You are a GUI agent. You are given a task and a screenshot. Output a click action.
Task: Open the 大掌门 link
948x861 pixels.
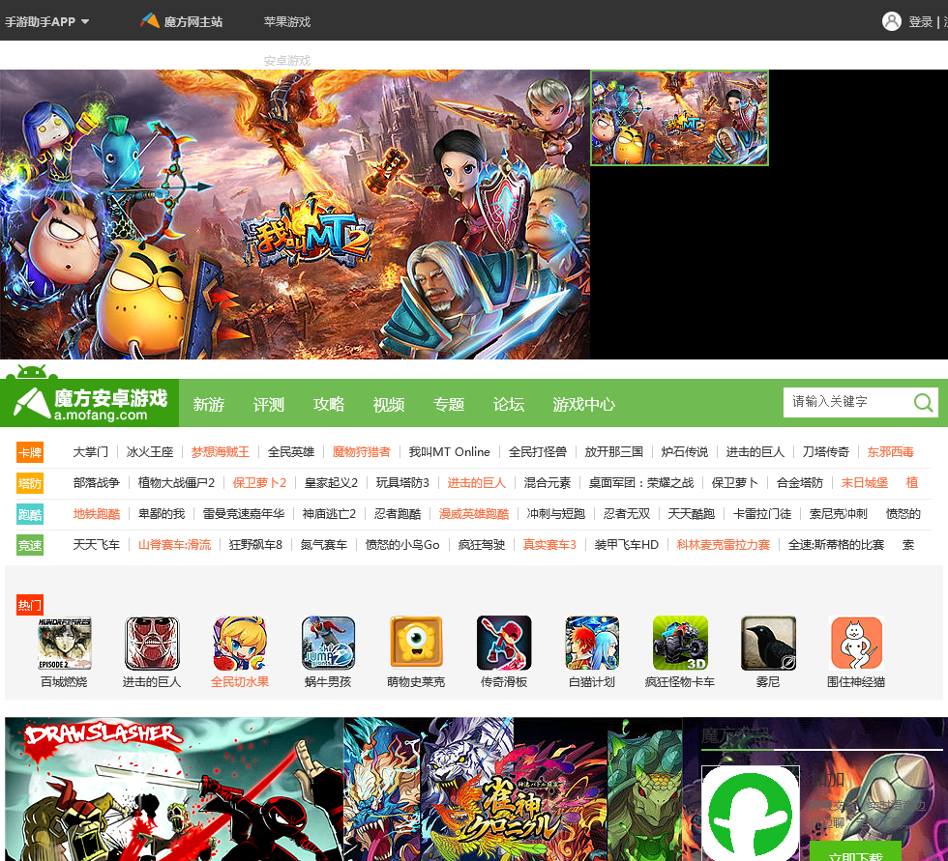[91, 451]
